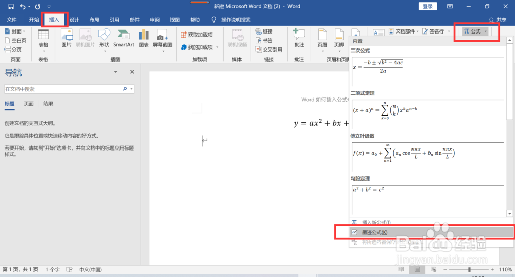
Task: Open the quick access toolbar customize arrow
Action: pos(49,7)
